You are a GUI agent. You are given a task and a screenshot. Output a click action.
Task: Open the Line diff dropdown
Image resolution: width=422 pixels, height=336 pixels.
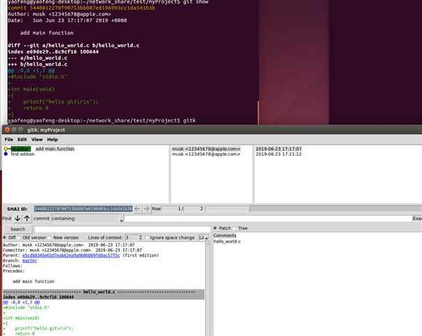tap(203, 238)
